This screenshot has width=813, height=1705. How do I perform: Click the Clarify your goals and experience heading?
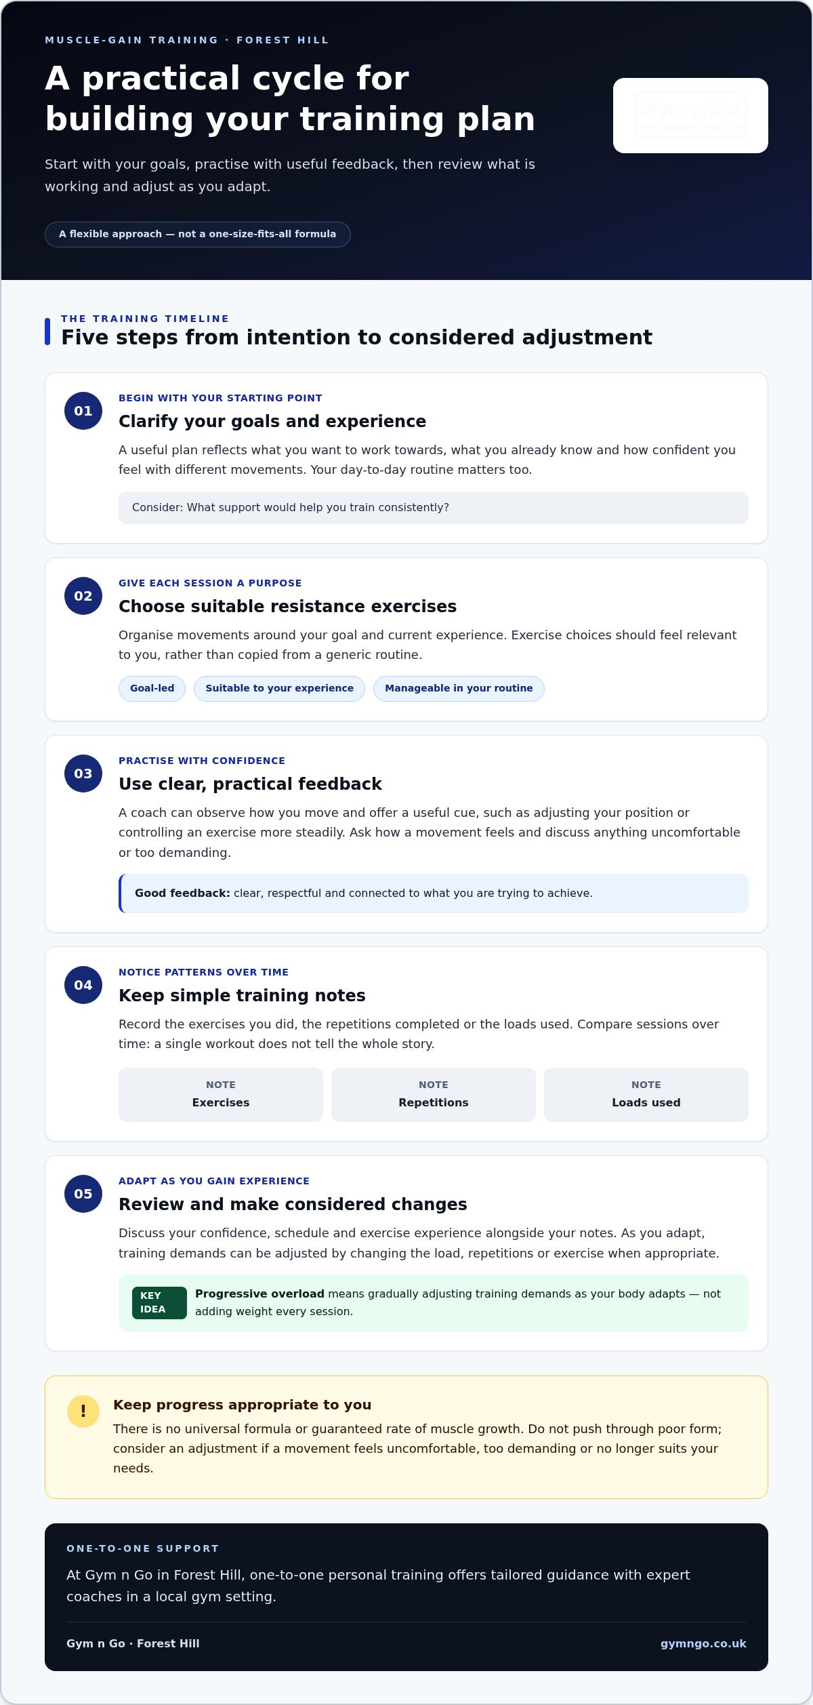(x=272, y=421)
